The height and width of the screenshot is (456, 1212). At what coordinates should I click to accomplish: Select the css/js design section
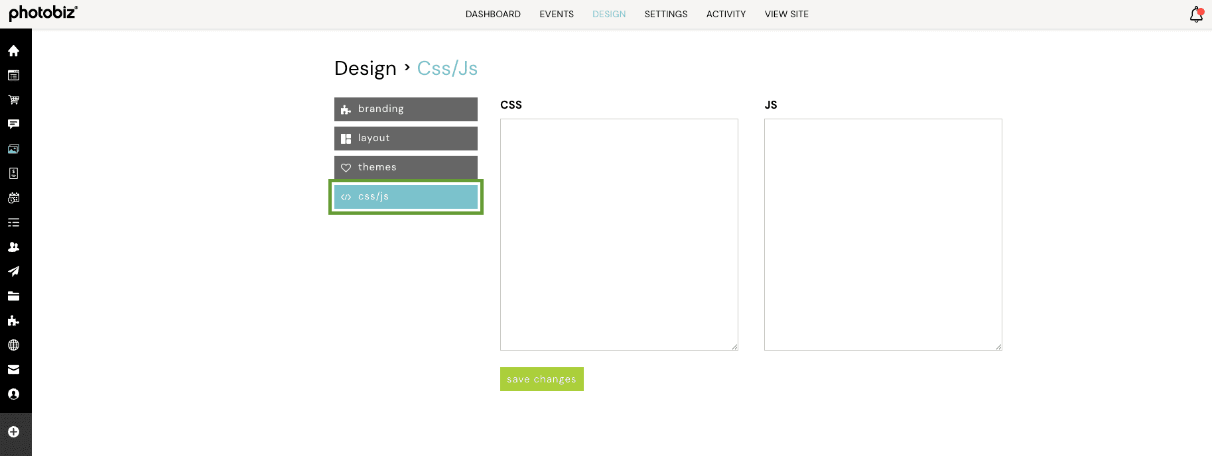[406, 197]
